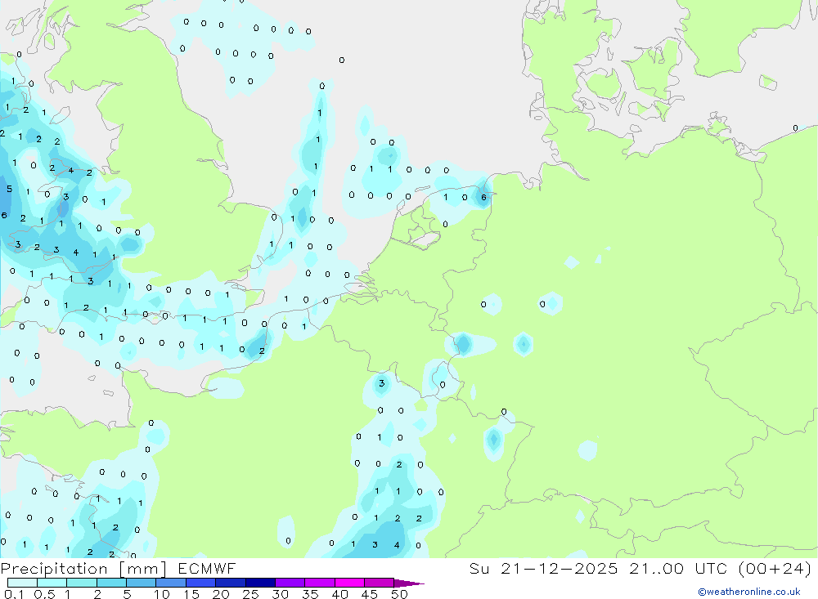Select the 10–15 mm blue legend swatch
The width and height of the screenshot is (818, 599).
[x=171, y=583]
